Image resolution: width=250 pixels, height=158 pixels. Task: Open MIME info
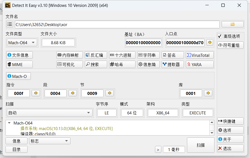20,64
